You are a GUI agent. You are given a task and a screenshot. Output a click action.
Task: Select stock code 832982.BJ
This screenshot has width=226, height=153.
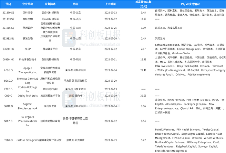tap(8, 39)
